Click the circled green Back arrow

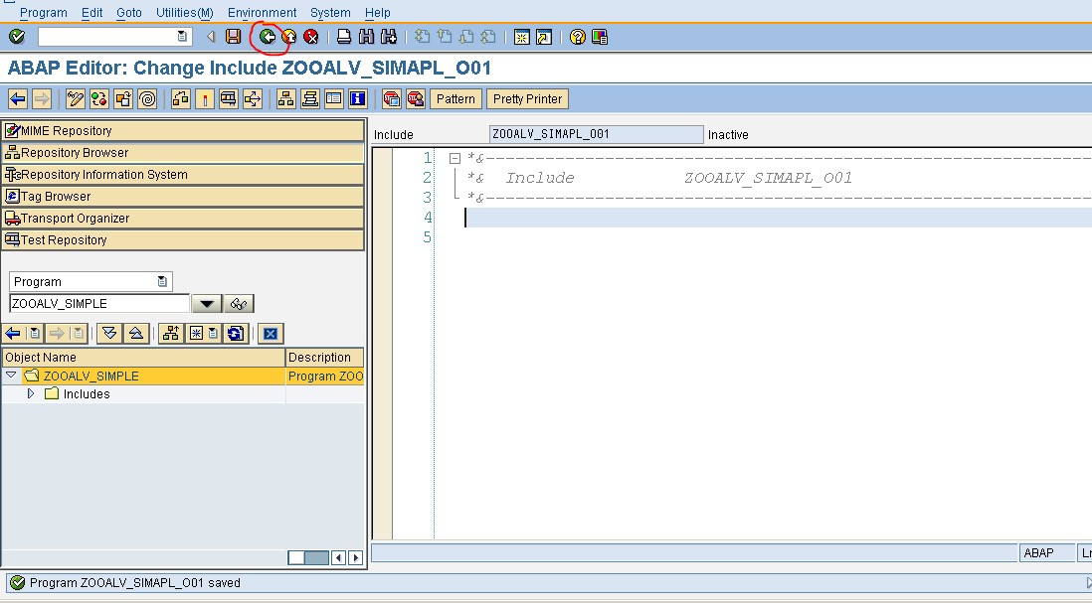268,37
